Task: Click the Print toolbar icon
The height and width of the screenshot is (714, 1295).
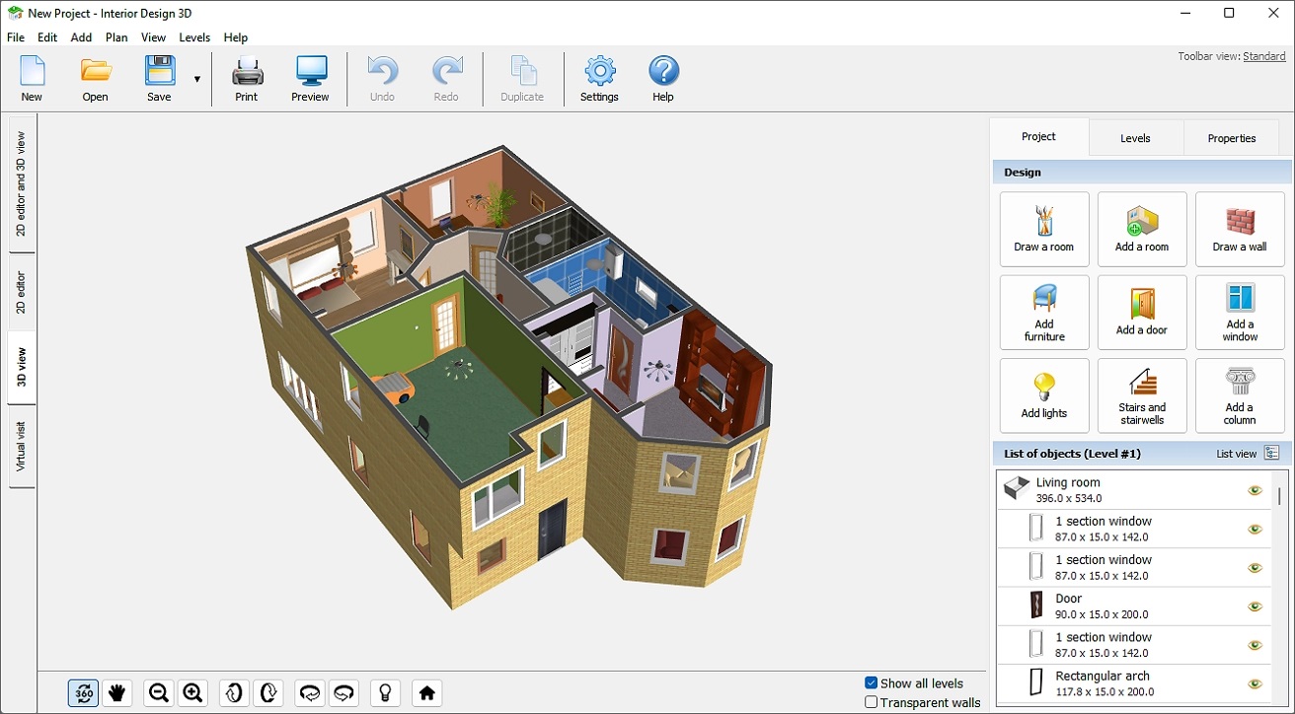Action: tap(247, 78)
